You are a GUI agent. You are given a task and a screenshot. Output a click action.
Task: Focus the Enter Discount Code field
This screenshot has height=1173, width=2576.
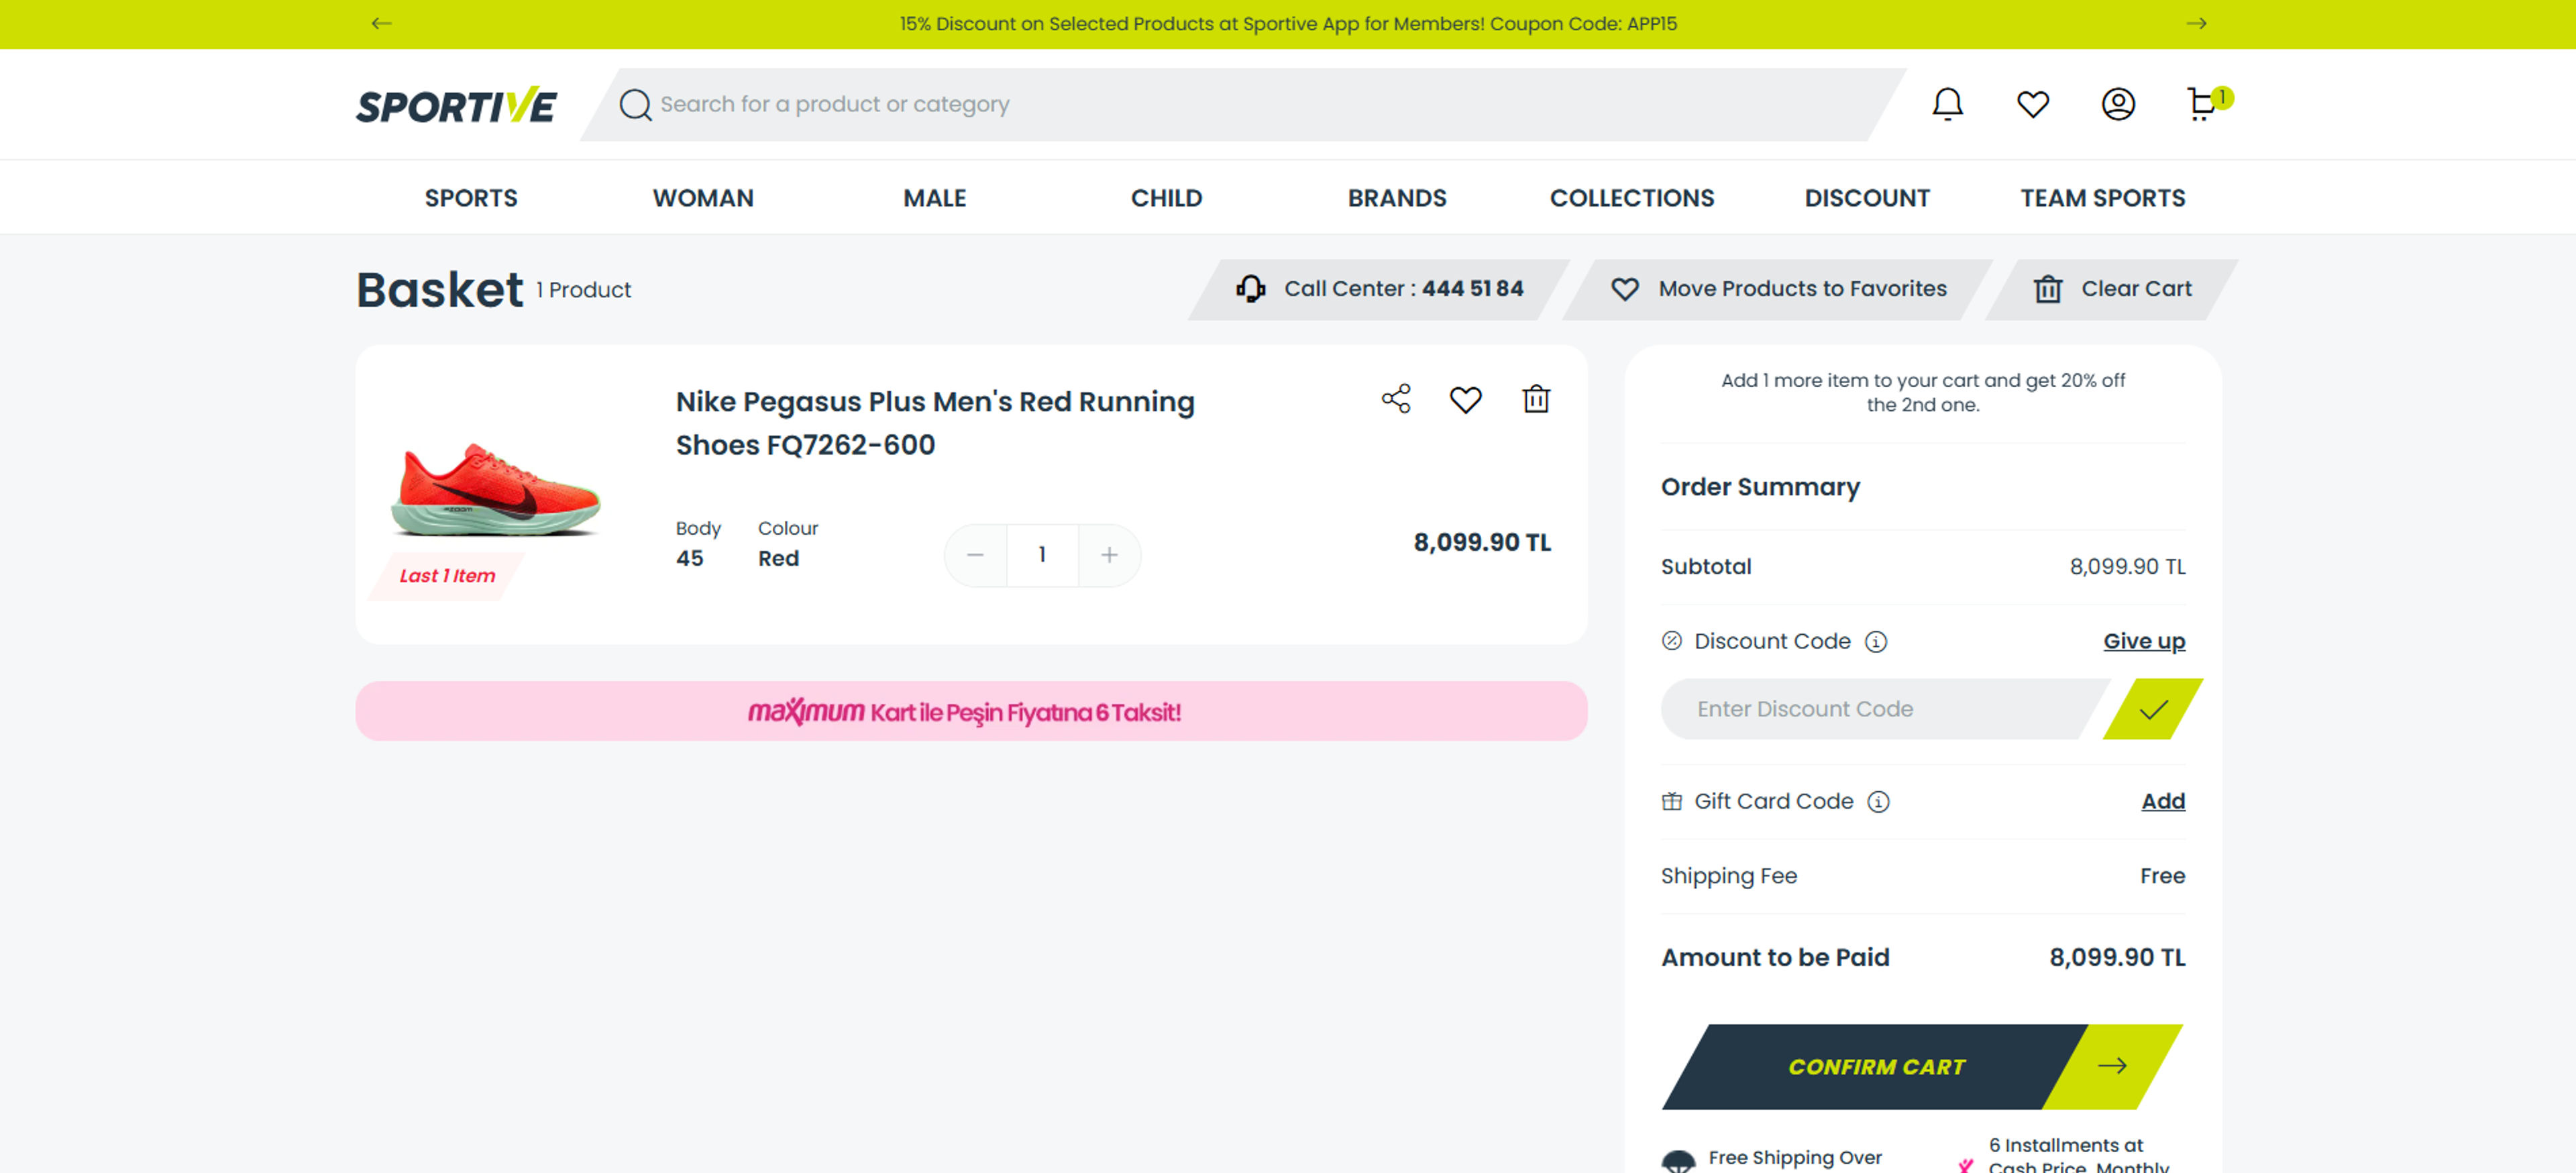pyautogui.click(x=1885, y=709)
